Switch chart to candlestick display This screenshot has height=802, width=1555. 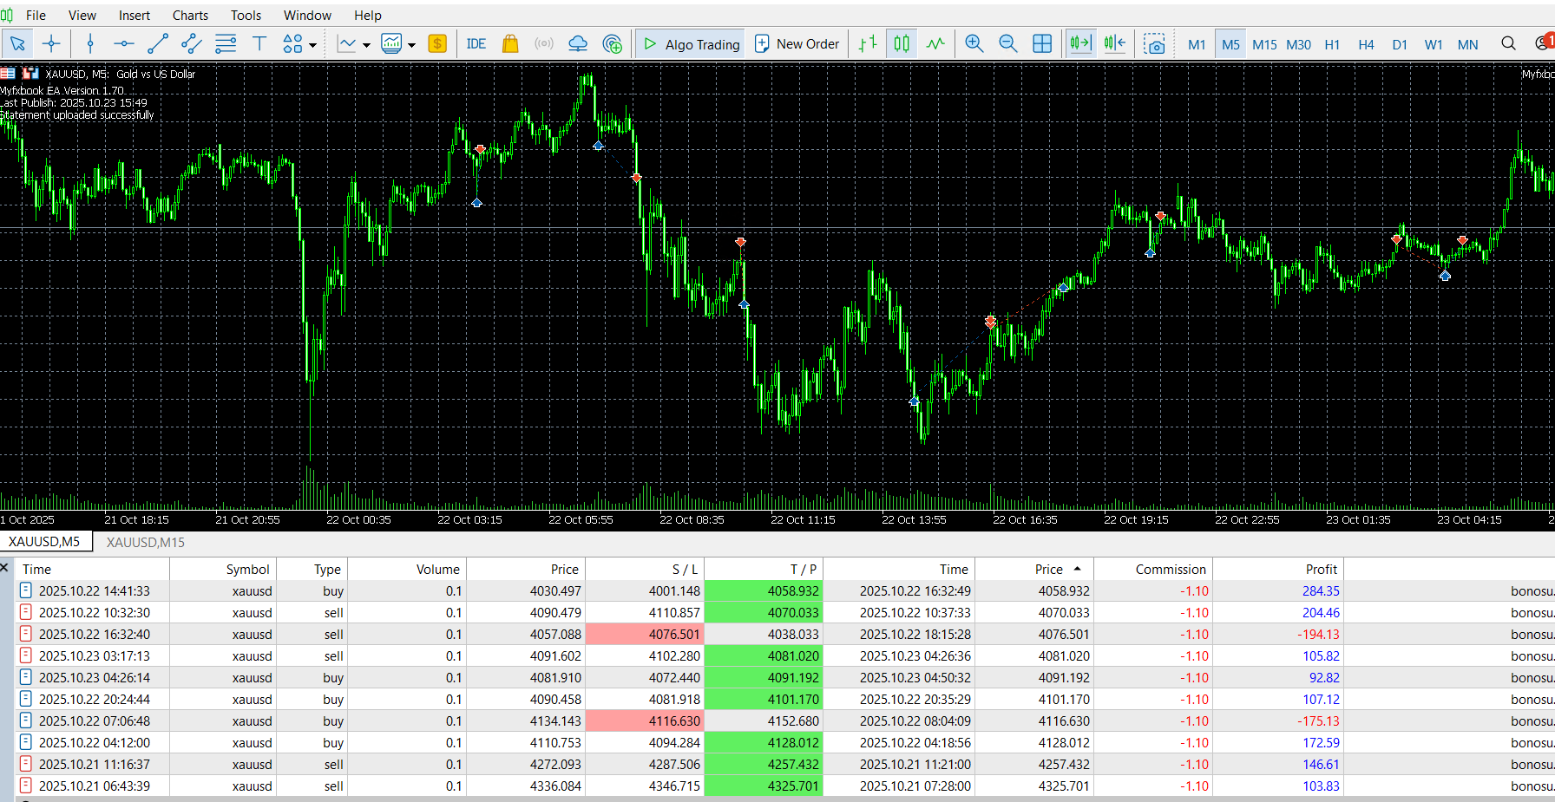[902, 44]
